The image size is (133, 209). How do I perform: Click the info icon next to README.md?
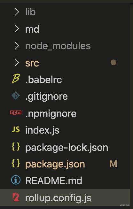pos(16,180)
